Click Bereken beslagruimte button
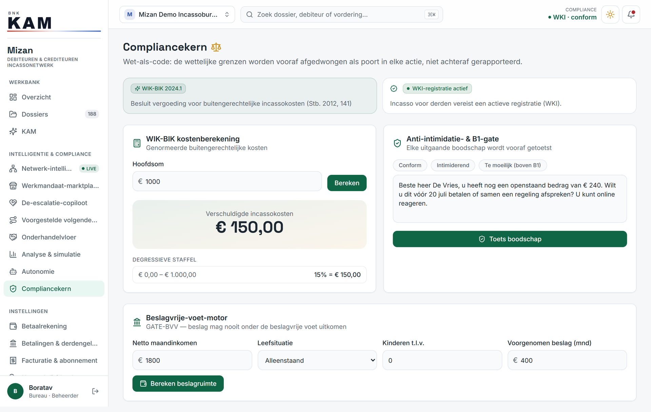The image size is (651, 412). coord(178,384)
